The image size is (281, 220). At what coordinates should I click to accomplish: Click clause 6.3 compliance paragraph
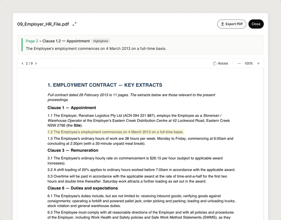tap(140, 215)
